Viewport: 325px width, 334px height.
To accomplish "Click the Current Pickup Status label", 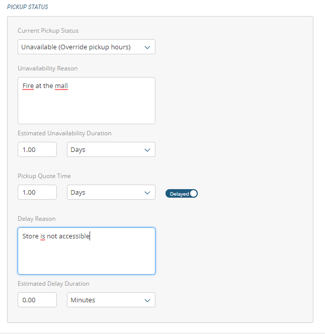I will 48,31.
